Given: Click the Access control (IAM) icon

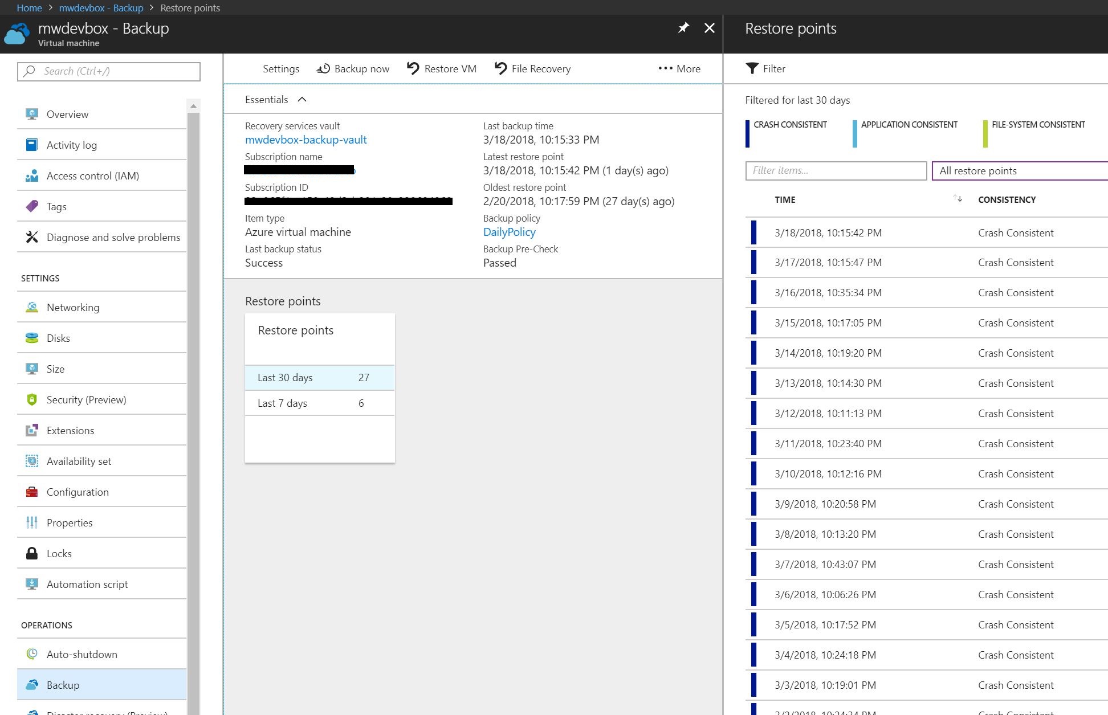Looking at the screenshot, I should (x=32, y=175).
